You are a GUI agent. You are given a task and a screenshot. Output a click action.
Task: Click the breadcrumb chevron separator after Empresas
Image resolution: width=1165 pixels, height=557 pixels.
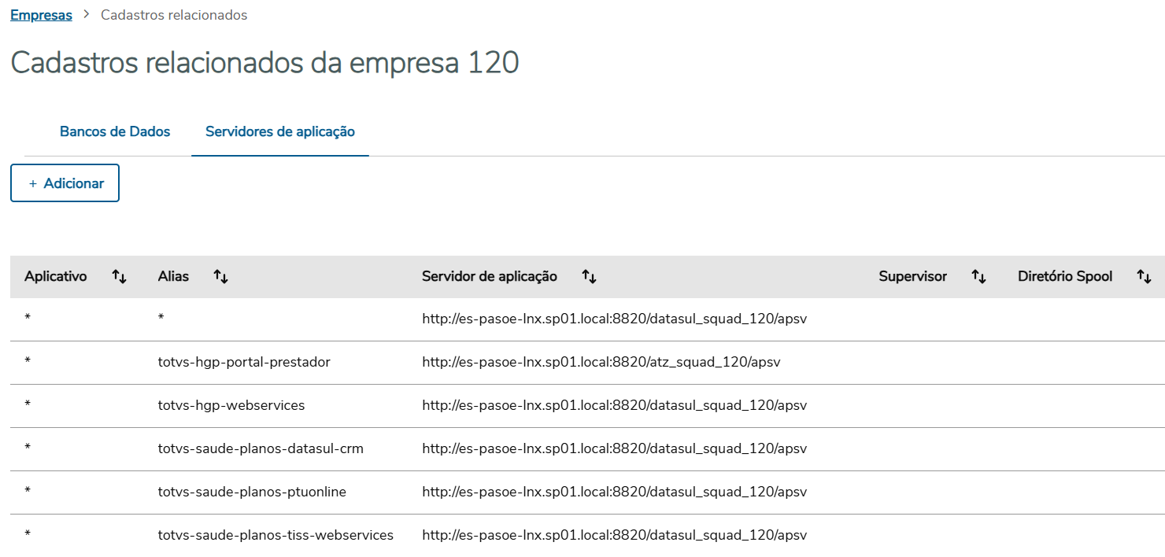click(x=87, y=15)
